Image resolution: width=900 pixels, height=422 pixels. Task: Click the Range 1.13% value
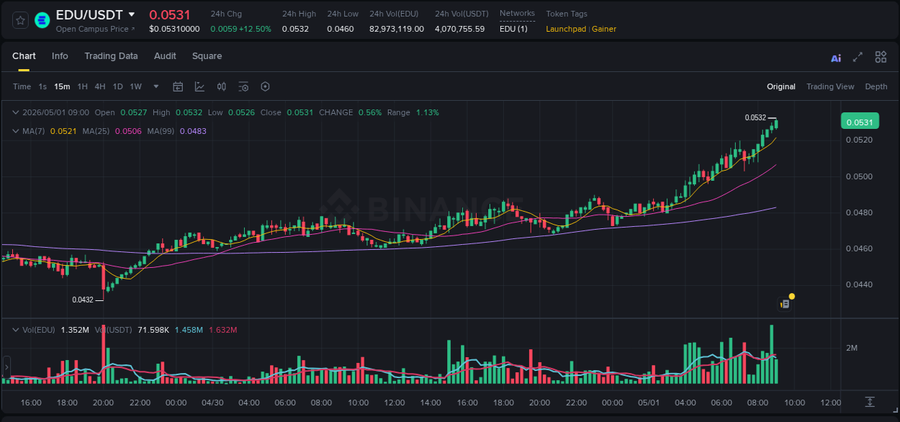point(427,112)
